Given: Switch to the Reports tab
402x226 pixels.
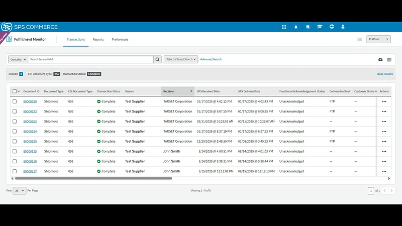Looking at the screenshot, I should click(x=98, y=40).
